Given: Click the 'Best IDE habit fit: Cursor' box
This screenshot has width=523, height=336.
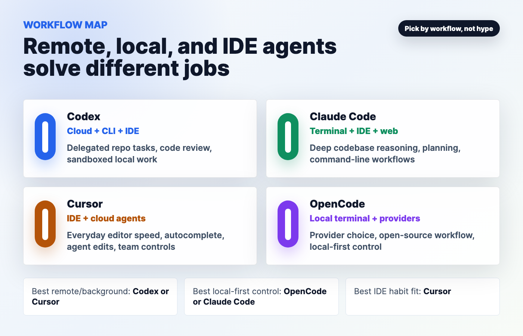Looking at the screenshot, I should tap(423, 296).
